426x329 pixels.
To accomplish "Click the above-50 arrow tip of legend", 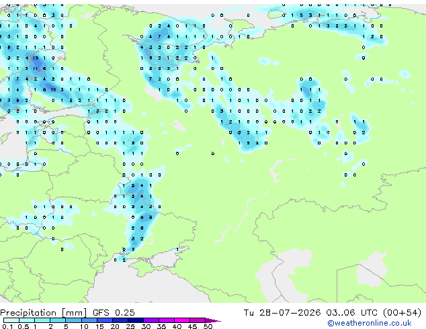I will point(213,320).
